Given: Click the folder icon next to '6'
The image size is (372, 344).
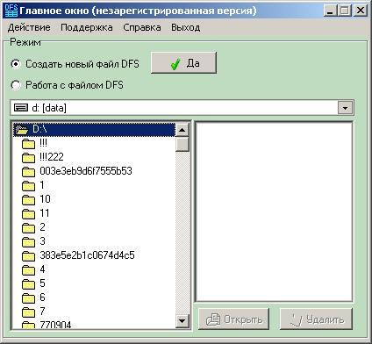Looking at the screenshot, I should (x=28, y=297).
